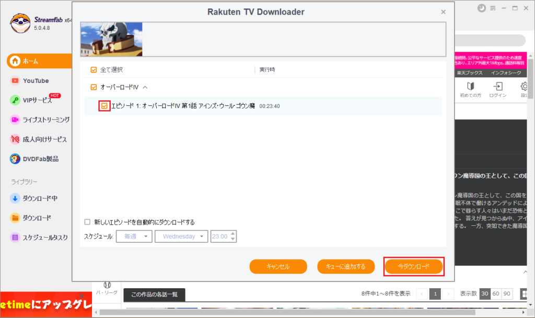535x318 pixels.
Task: Set 表示数 to 30
Action: pyautogui.click(x=485, y=294)
